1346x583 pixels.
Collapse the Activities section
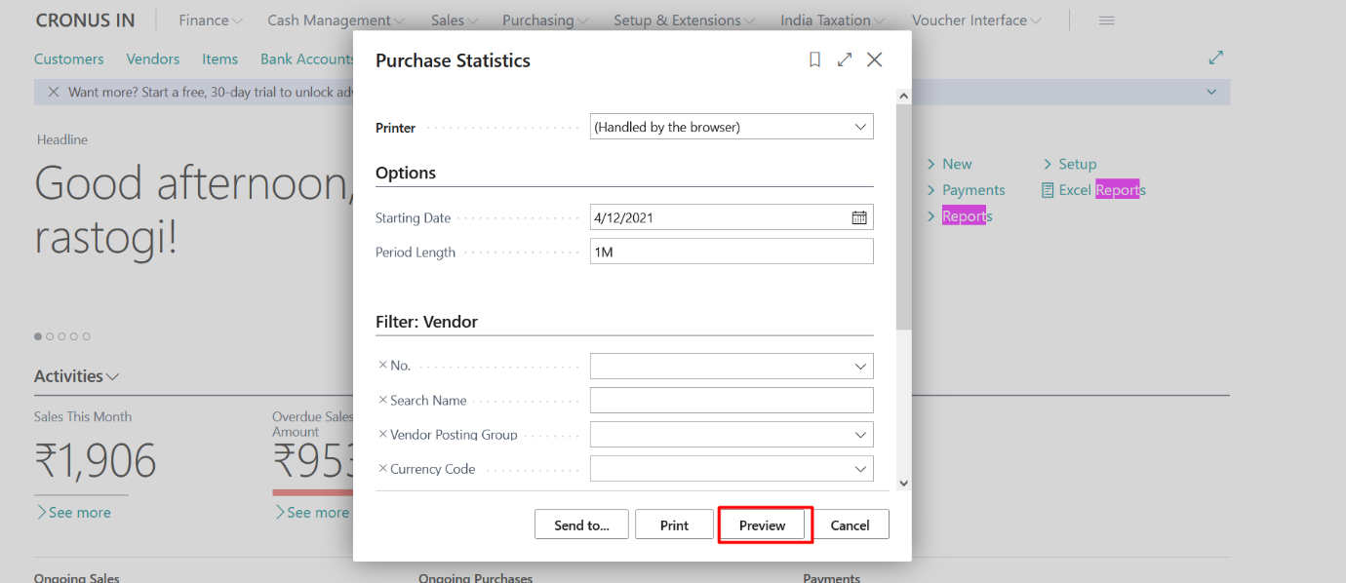point(110,375)
